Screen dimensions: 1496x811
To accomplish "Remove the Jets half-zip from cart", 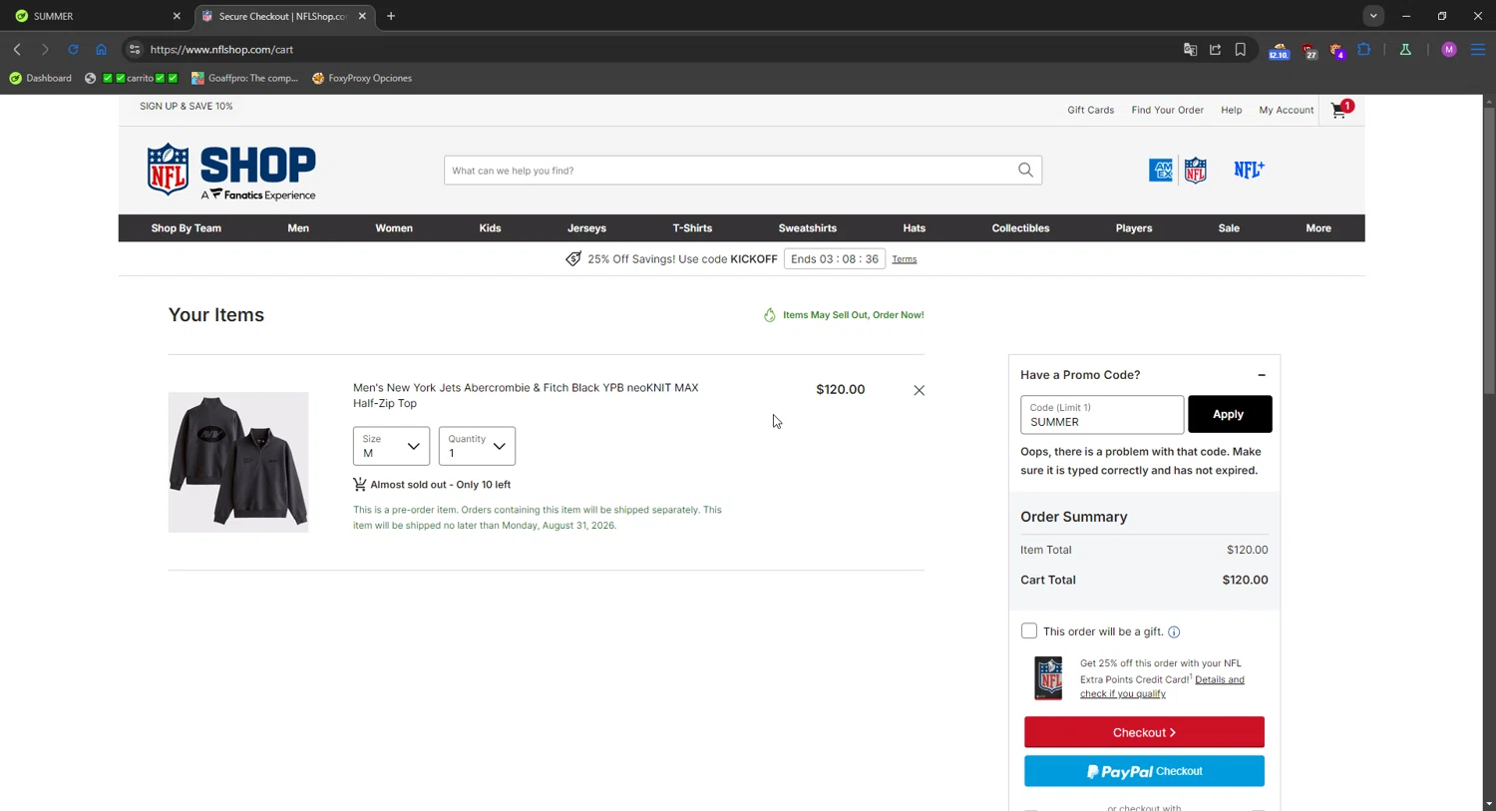I will (919, 390).
